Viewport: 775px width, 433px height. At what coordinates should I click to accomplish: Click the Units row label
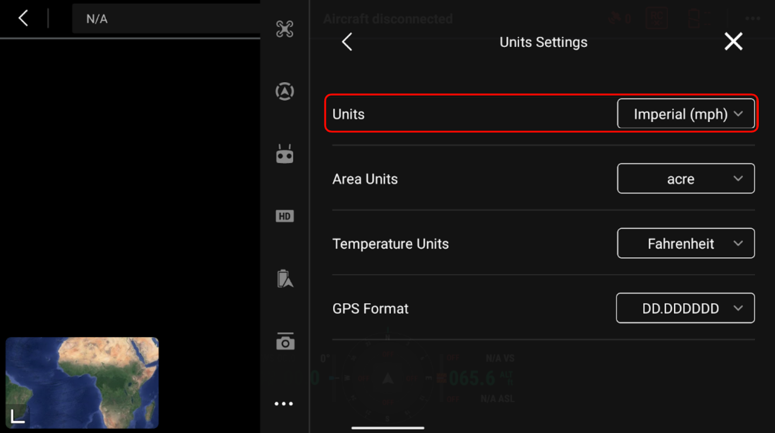349,114
